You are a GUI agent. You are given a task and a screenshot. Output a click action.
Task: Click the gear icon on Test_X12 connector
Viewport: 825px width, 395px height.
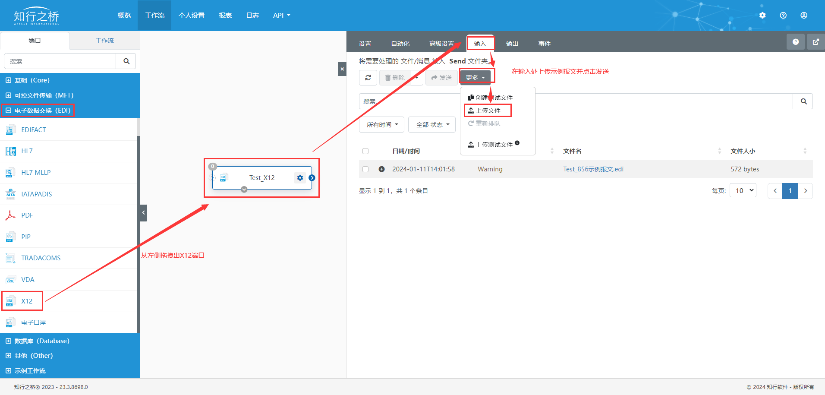(x=300, y=178)
